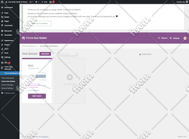Open Thrive Quiz Builder submenu item
The width and height of the screenshot is (189, 139).
tap(8, 81)
